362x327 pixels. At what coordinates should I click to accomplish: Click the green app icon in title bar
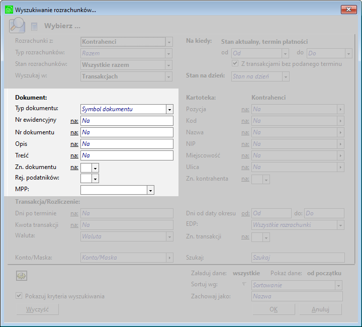pyautogui.click(x=9, y=10)
